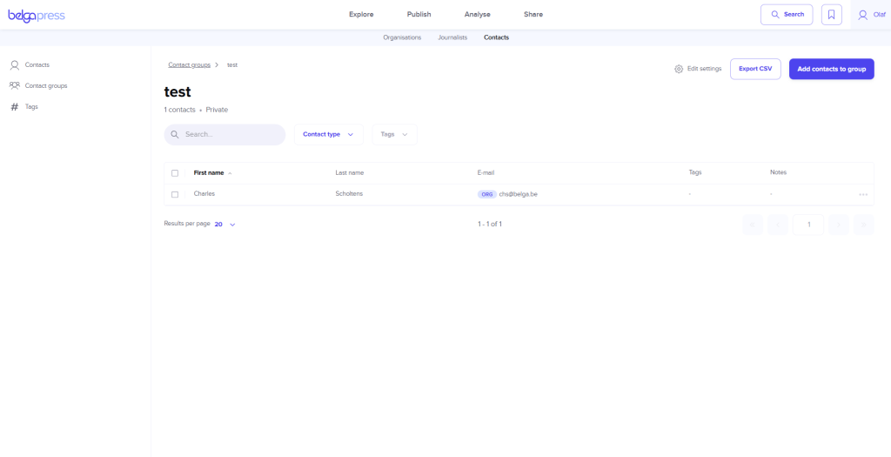Click the Contact groups people icon
The image size is (891, 457).
[15, 86]
